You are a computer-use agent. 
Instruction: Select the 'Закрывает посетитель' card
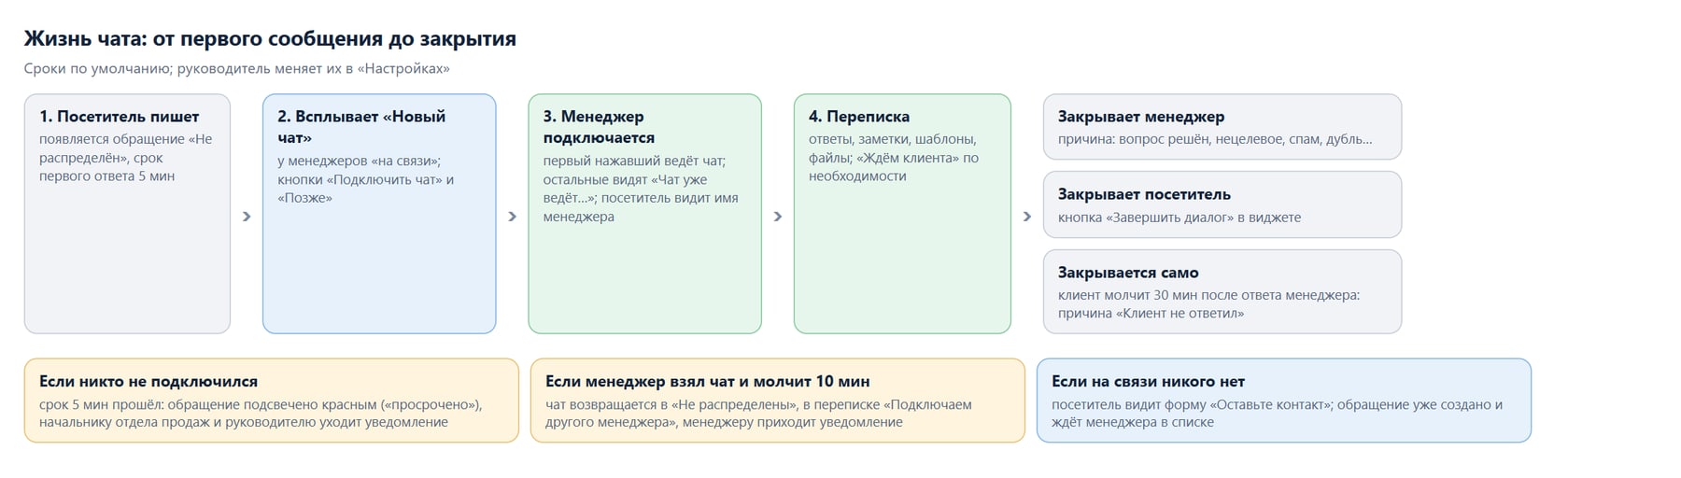(x=1222, y=204)
